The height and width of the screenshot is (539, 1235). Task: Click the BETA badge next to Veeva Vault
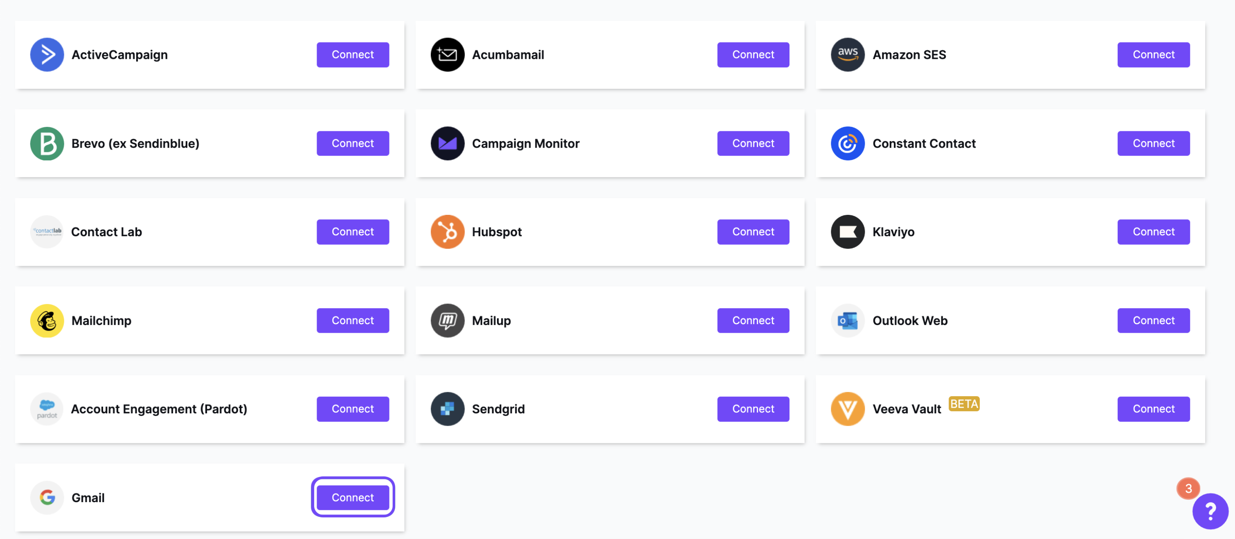(x=964, y=404)
